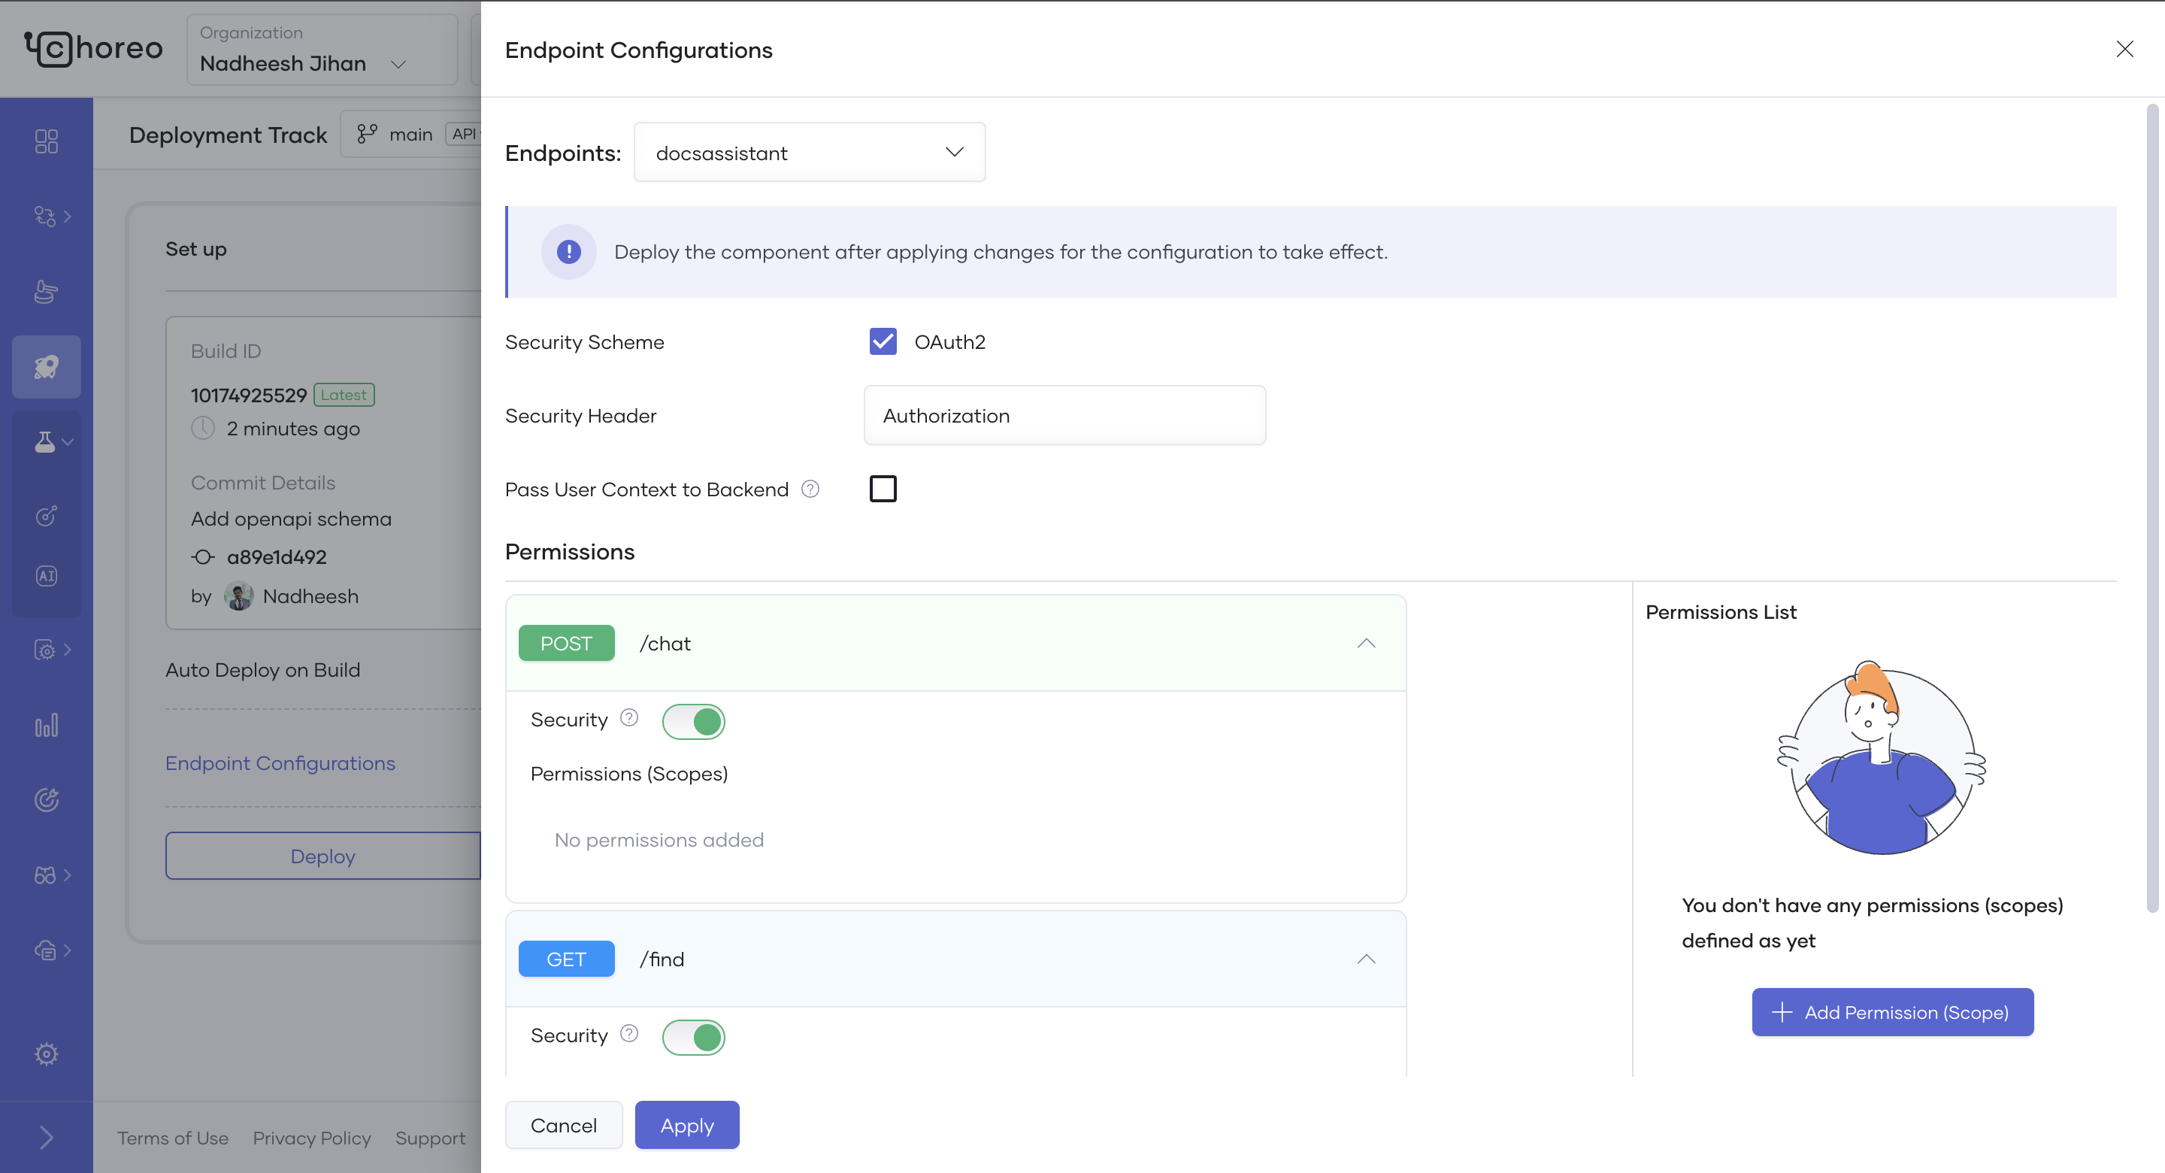The height and width of the screenshot is (1173, 2165).
Task: Click the clock icon by 2 minutes ago
Action: tap(202, 428)
